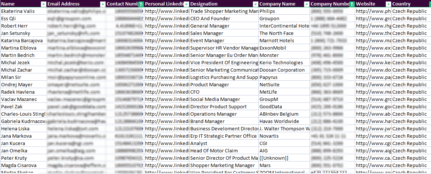Click the Milan Sir name cell

tap(23, 77)
